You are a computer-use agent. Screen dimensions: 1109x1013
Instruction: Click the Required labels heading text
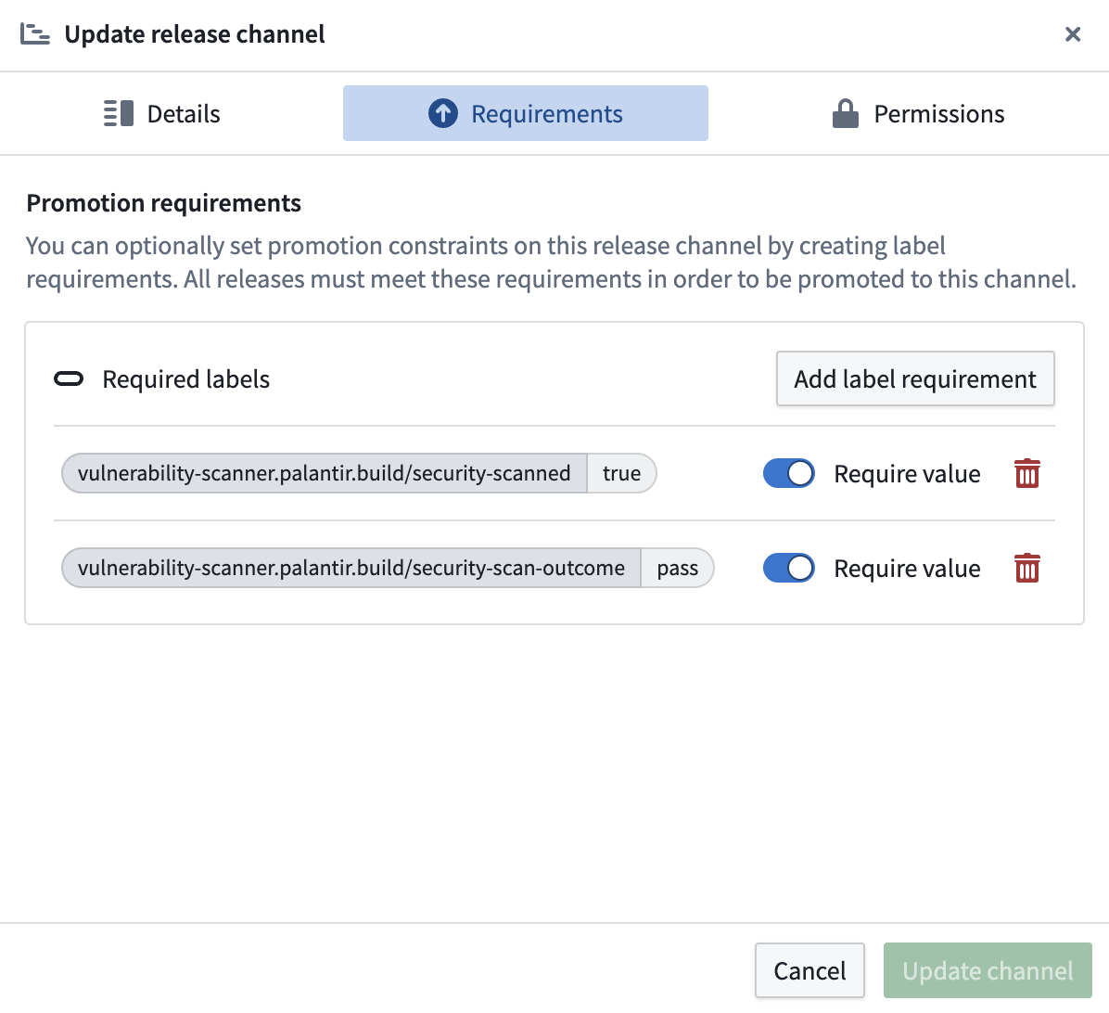186,379
